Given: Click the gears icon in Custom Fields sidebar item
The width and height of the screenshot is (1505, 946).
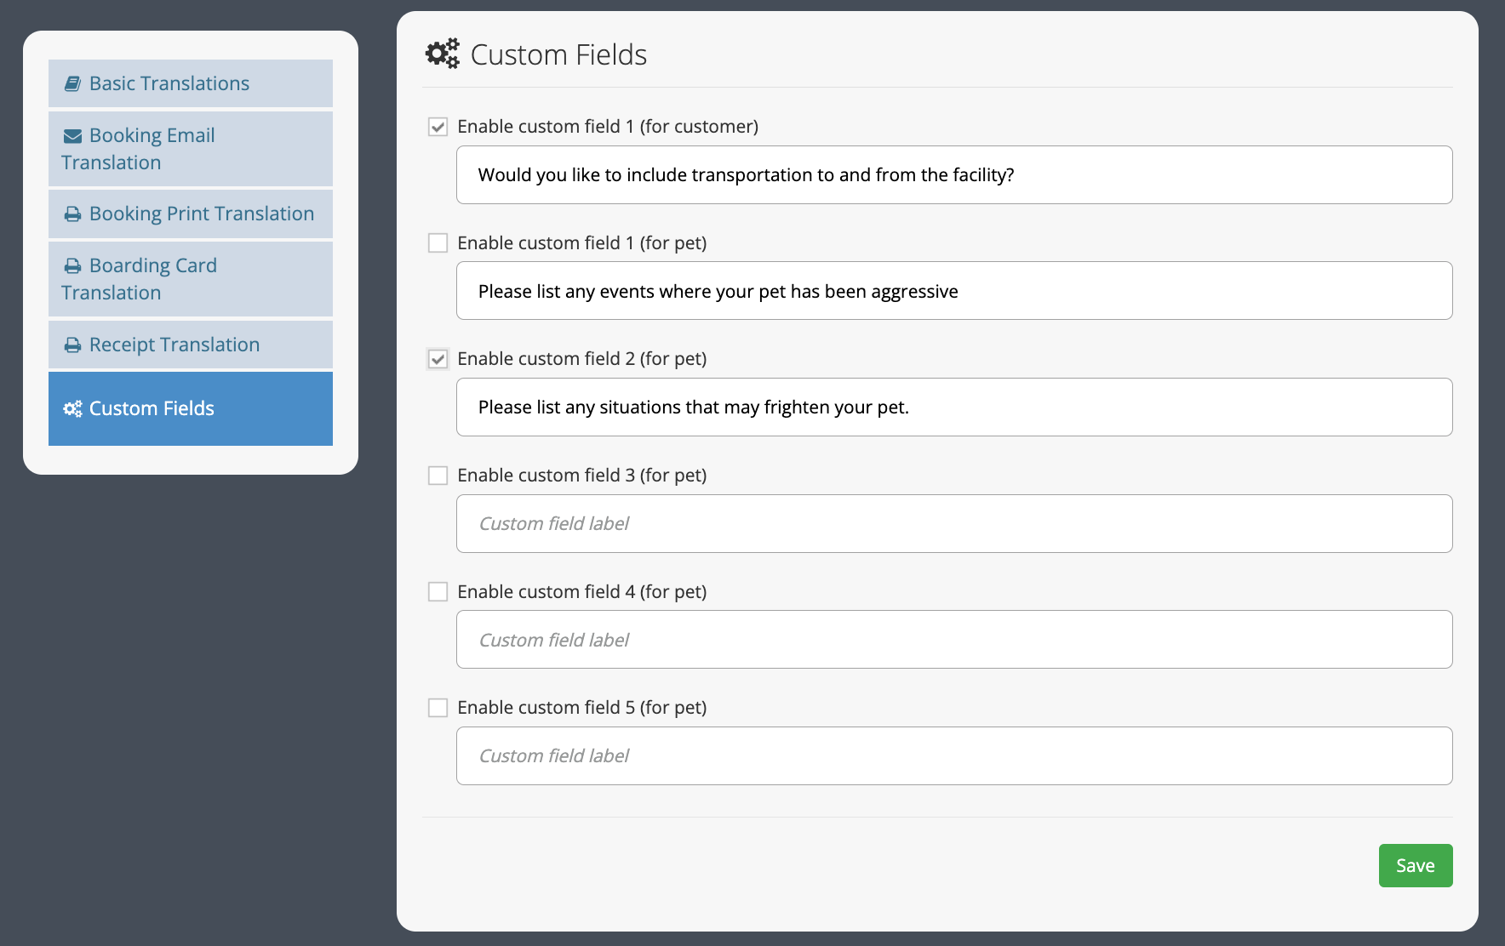Looking at the screenshot, I should tap(73, 409).
